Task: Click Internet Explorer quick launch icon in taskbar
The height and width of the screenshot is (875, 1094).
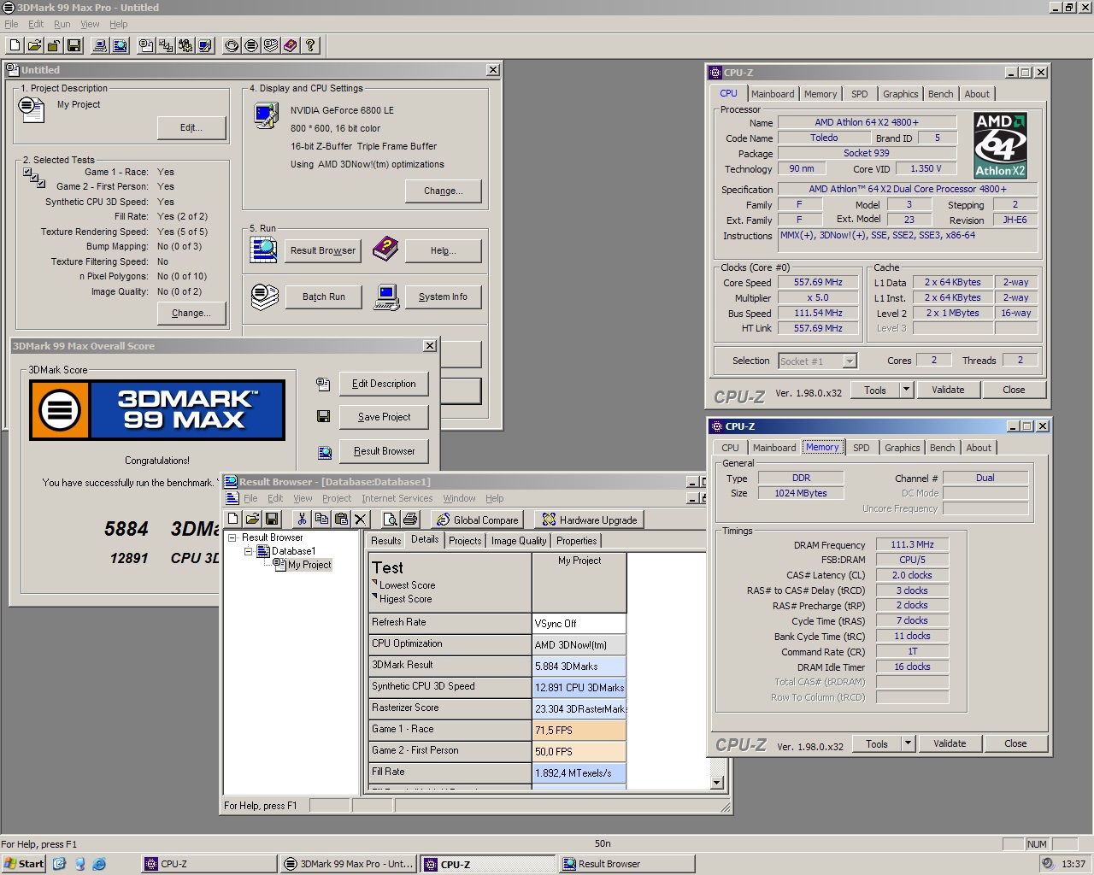Action: 100,864
